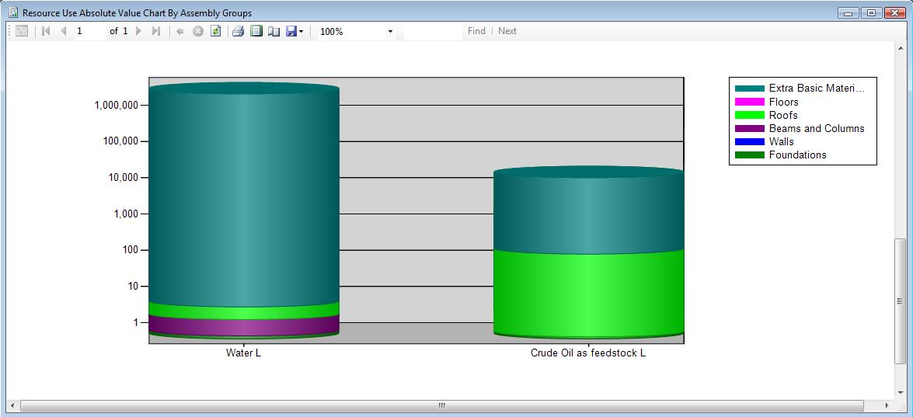This screenshot has height=417, width=913.
Task: Open page setup dialog
Action: 274,31
